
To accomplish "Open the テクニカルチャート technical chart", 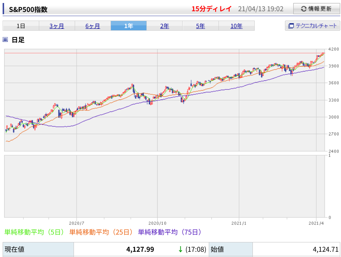I will tap(313, 26).
